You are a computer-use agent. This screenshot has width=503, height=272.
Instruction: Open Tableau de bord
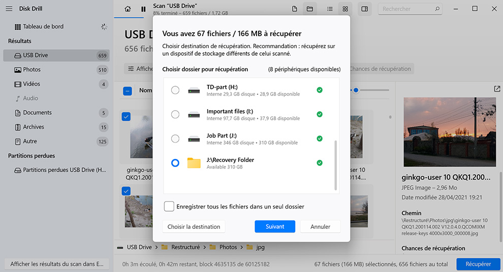[43, 26]
